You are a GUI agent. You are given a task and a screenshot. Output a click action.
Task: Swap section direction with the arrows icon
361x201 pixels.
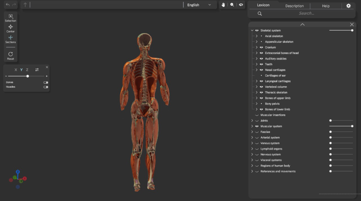[37, 70]
